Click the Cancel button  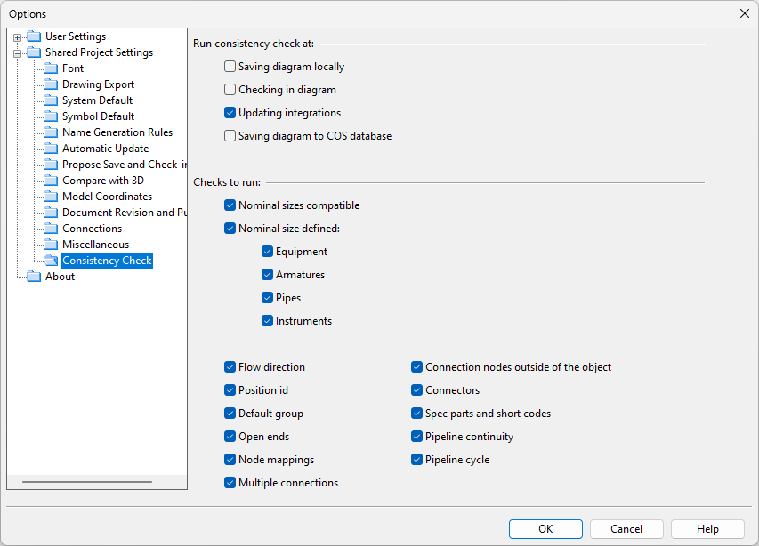pos(626,529)
